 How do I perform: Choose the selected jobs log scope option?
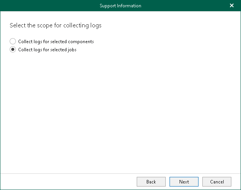click(x=13, y=49)
